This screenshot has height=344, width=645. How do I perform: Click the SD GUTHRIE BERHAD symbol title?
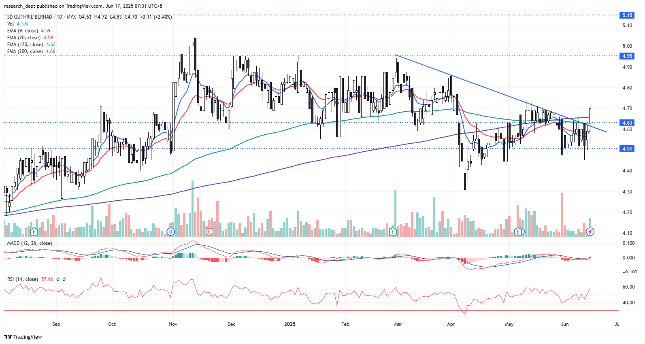(30, 17)
